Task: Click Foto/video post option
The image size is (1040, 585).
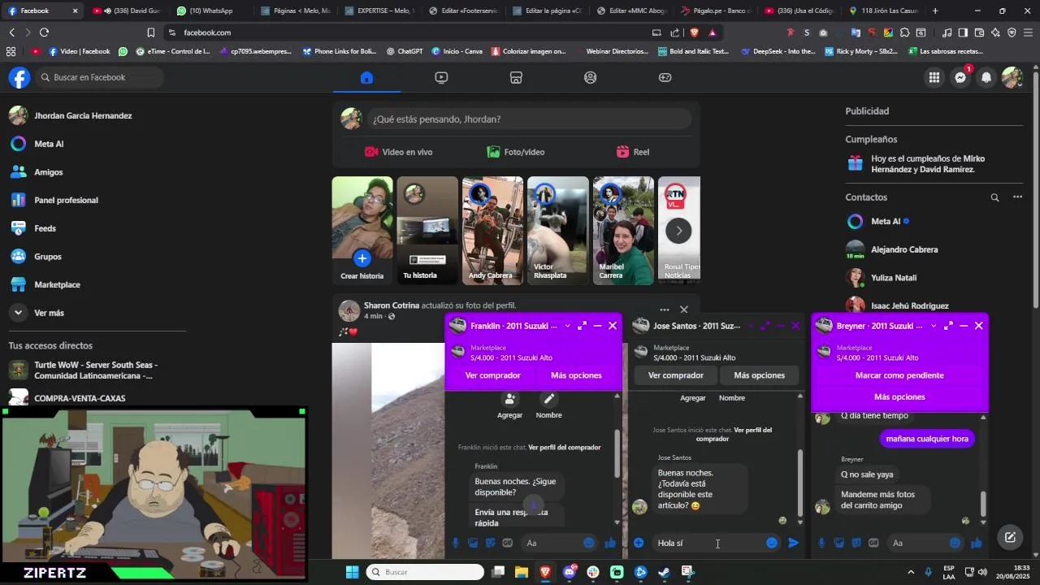Action: pyautogui.click(x=516, y=152)
